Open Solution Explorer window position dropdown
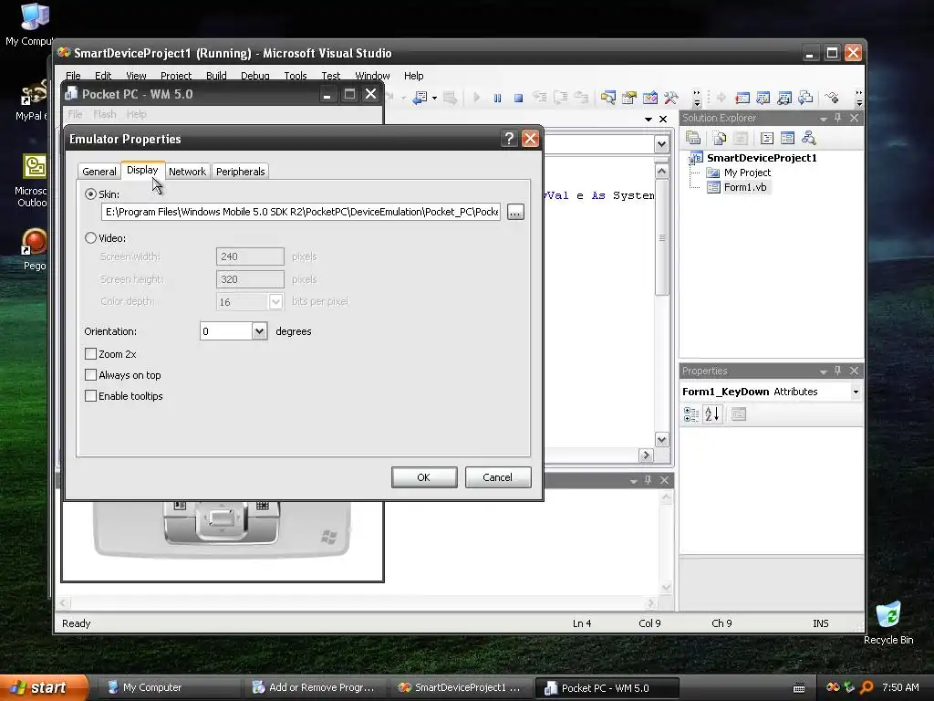 pyautogui.click(x=824, y=119)
